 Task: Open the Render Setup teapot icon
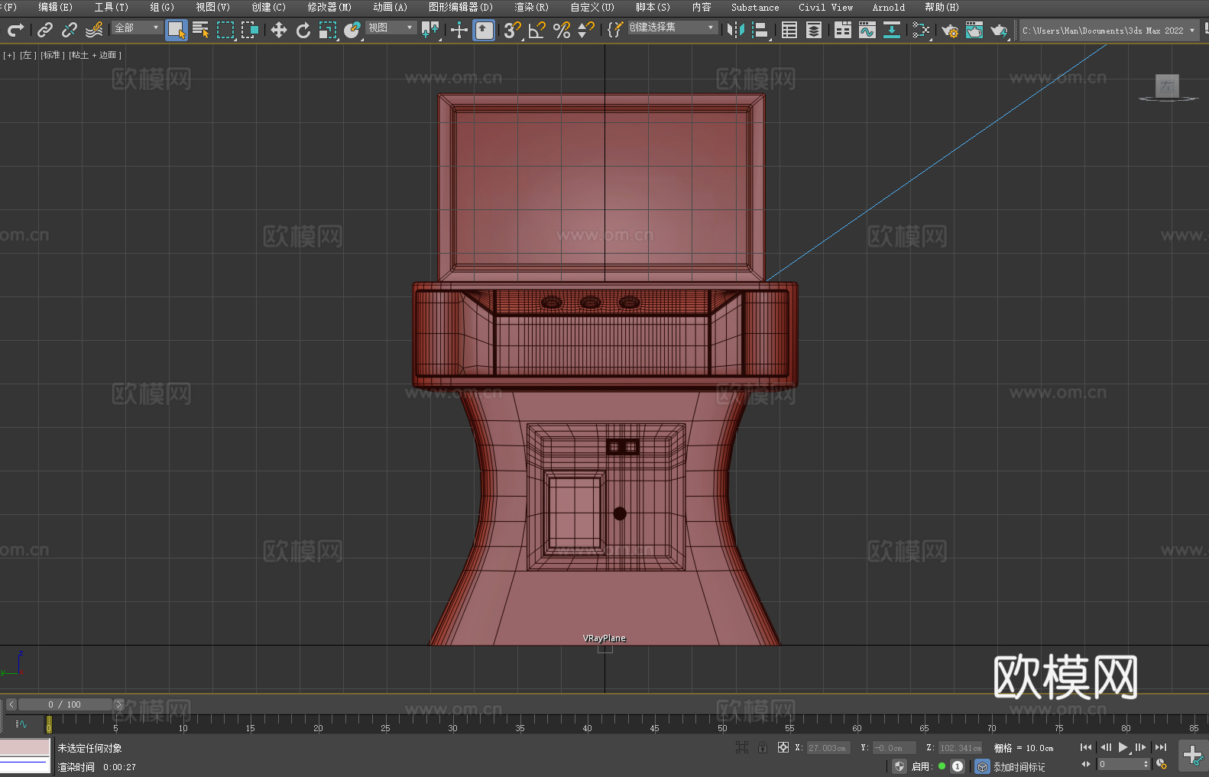pyautogui.click(x=949, y=30)
